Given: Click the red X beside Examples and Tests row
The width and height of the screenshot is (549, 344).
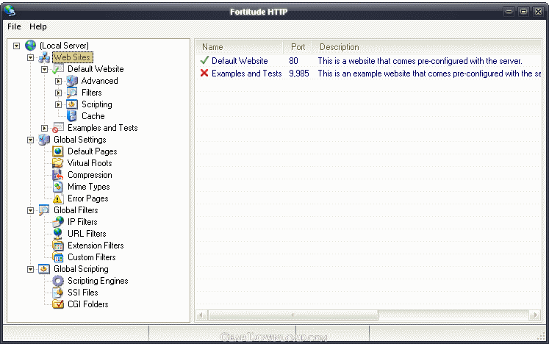Looking at the screenshot, I should (x=204, y=73).
